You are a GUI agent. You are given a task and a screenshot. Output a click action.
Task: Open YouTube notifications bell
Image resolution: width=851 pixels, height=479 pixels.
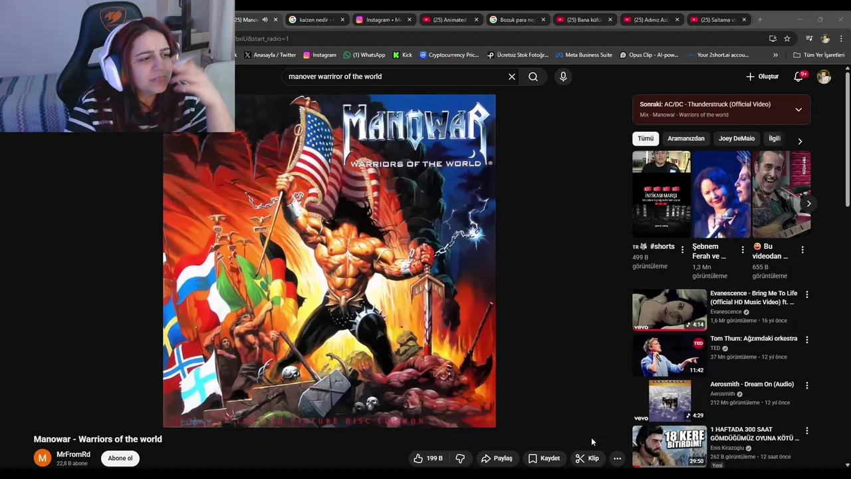pos(799,77)
